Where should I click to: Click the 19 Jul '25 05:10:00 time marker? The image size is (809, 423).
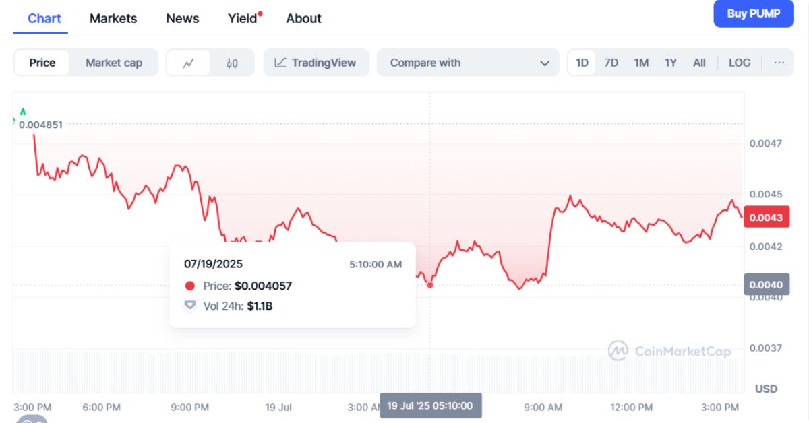430,405
